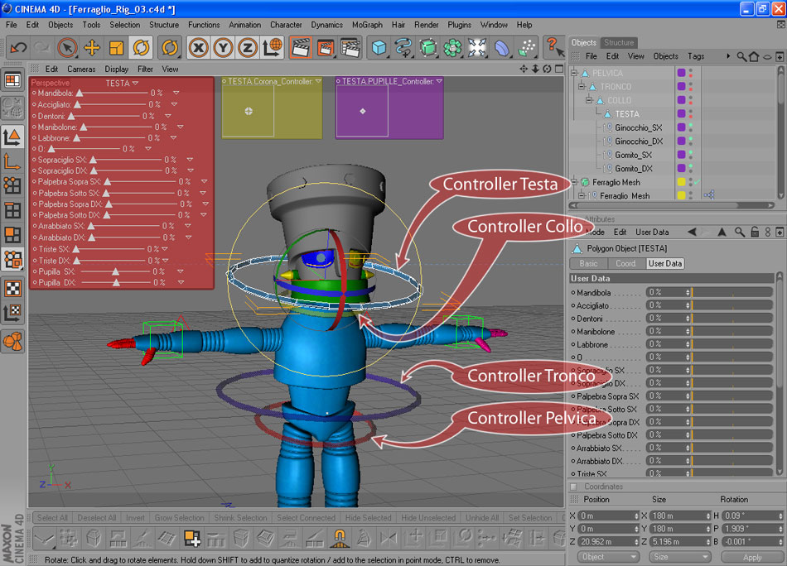Select the Move tool in toolbar

tap(91, 48)
